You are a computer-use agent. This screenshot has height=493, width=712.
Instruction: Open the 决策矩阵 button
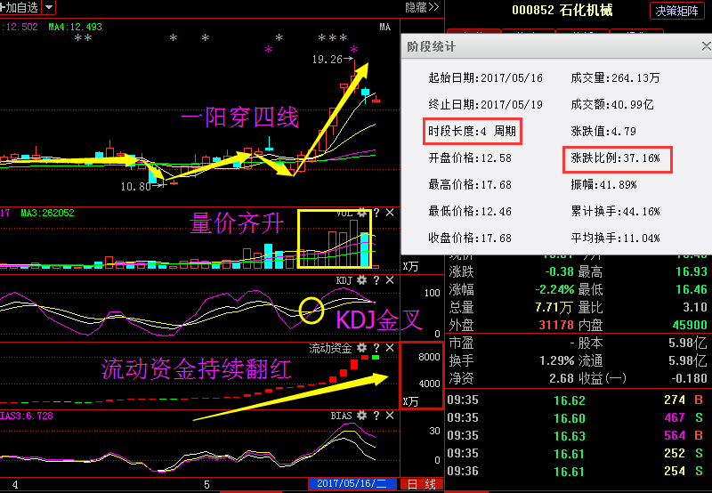pos(676,11)
